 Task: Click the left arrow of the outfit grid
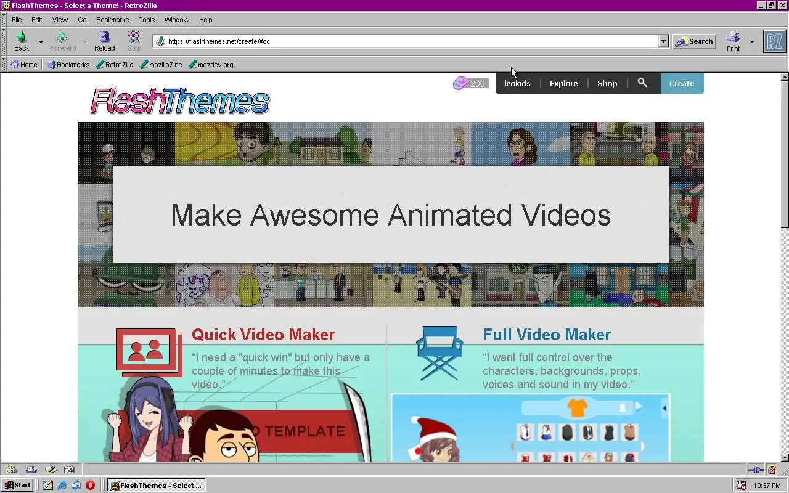pyautogui.click(x=512, y=446)
